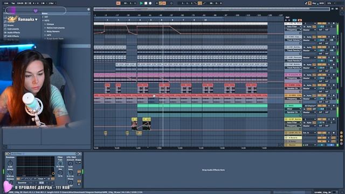345x194 pixels.
Task: Set the green track's monitor to Off
Action: [314, 109]
